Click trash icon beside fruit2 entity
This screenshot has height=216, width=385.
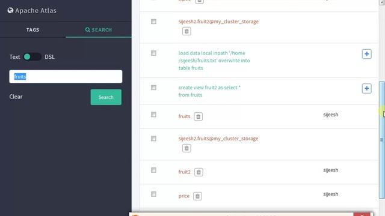tap(199, 172)
